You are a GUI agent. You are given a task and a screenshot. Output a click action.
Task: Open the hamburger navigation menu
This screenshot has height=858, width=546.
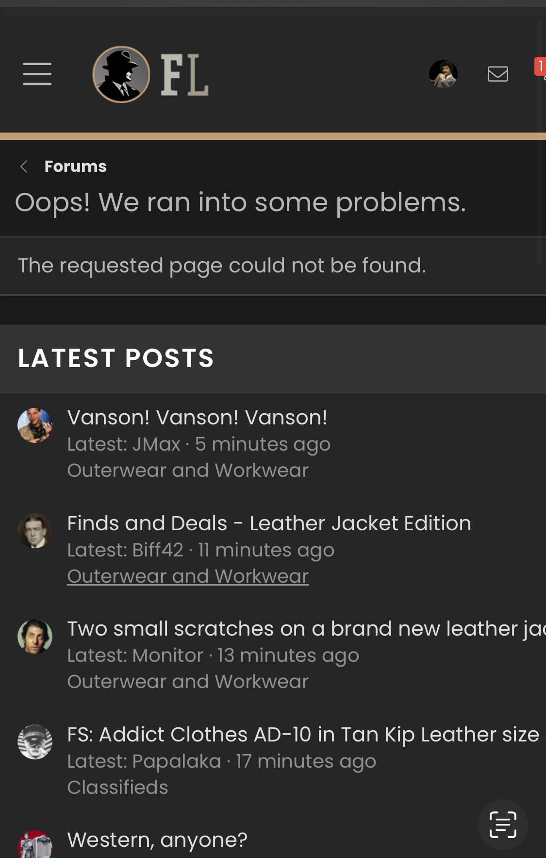pyautogui.click(x=37, y=74)
